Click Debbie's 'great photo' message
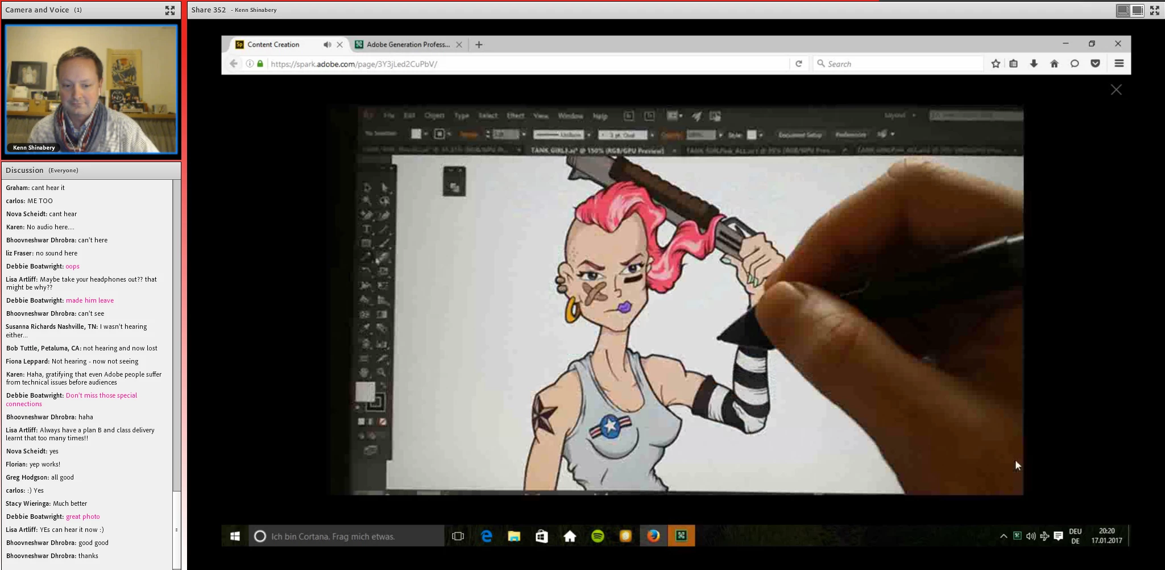Image resolution: width=1165 pixels, height=570 pixels. click(x=83, y=517)
